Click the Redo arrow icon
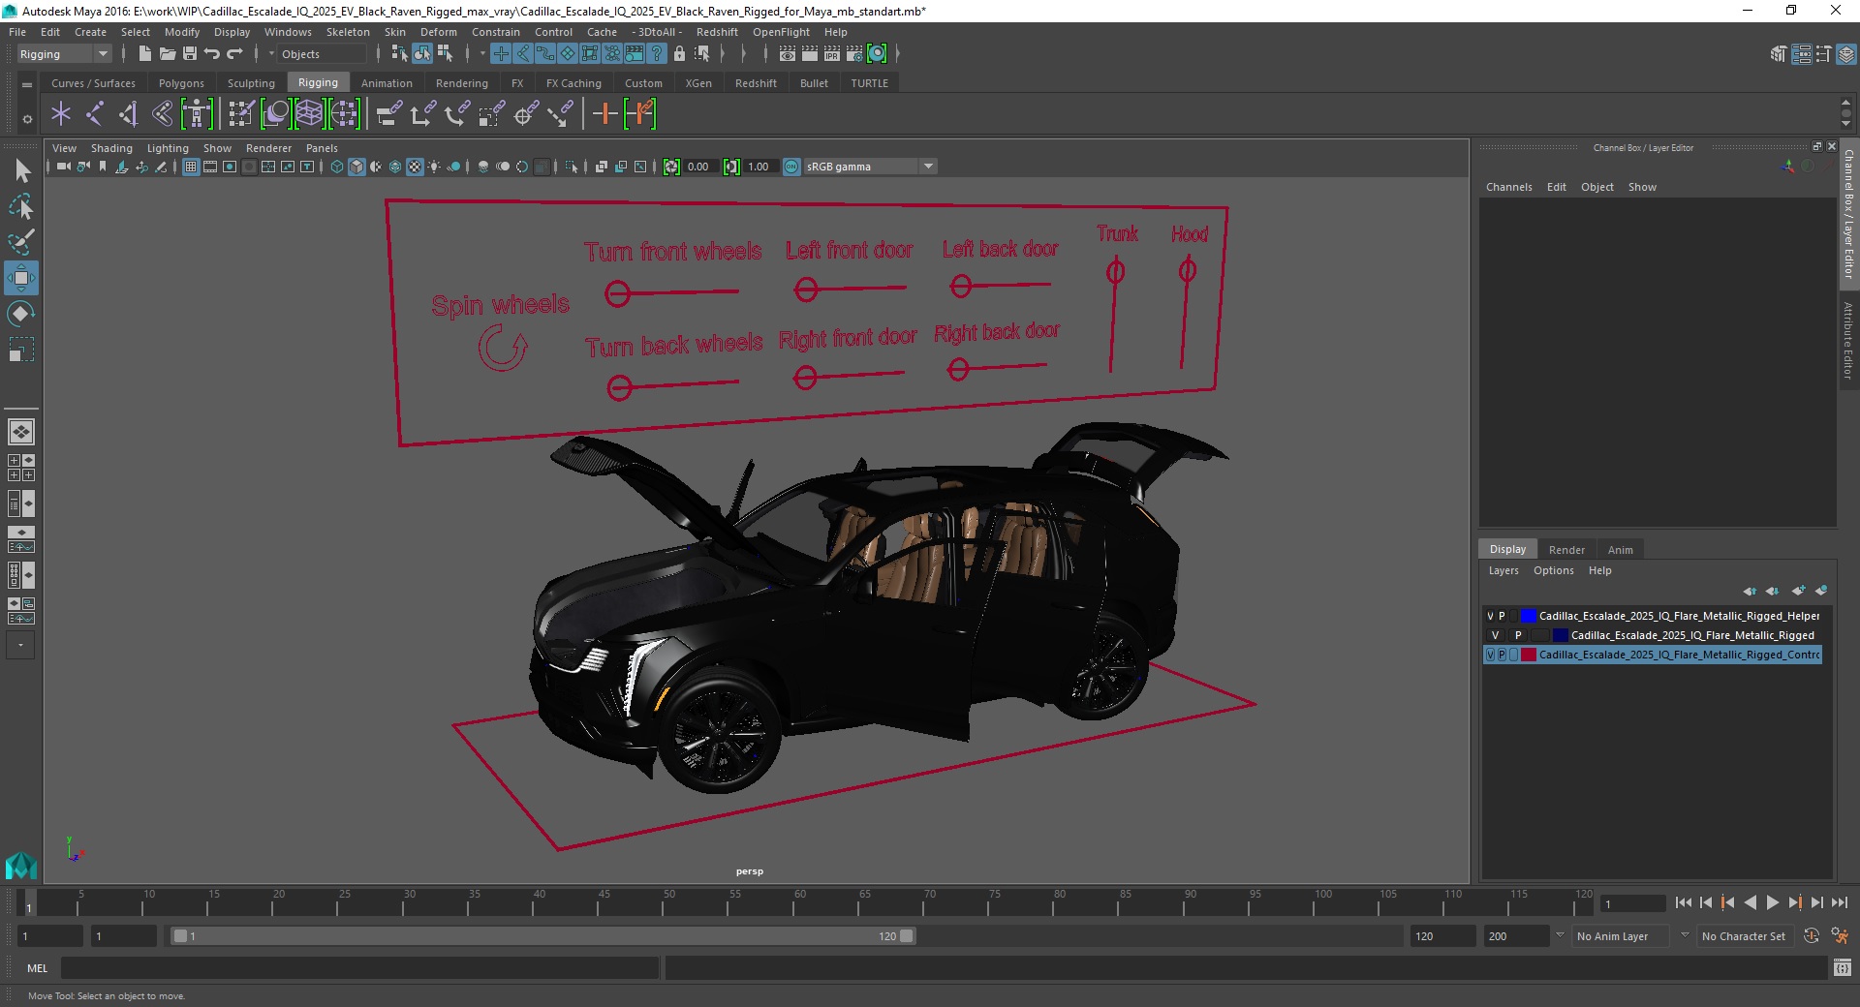 (234, 54)
